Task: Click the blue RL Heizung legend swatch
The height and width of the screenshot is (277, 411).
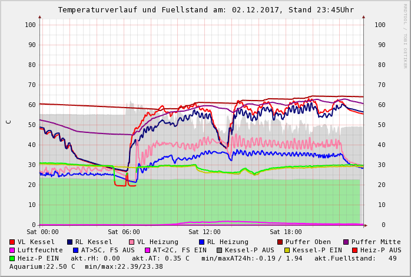Action: point(201,242)
